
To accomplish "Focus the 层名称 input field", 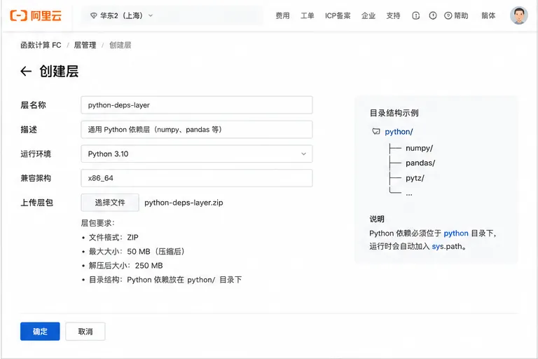I will [x=197, y=104].
